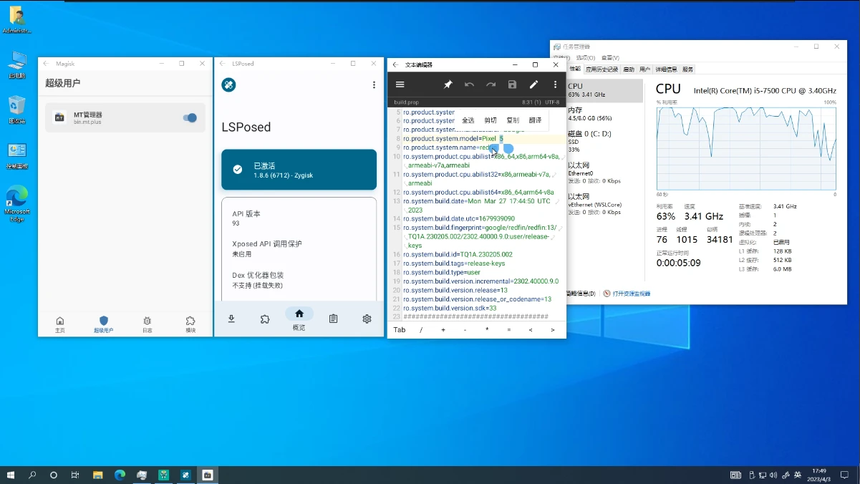Select the 性能 tab in Task Manager
Image resolution: width=860 pixels, height=484 pixels.
pos(575,69)
